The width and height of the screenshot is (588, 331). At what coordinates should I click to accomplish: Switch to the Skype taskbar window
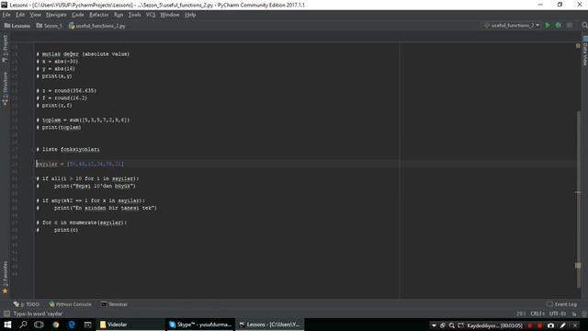(x=200, y=325)
